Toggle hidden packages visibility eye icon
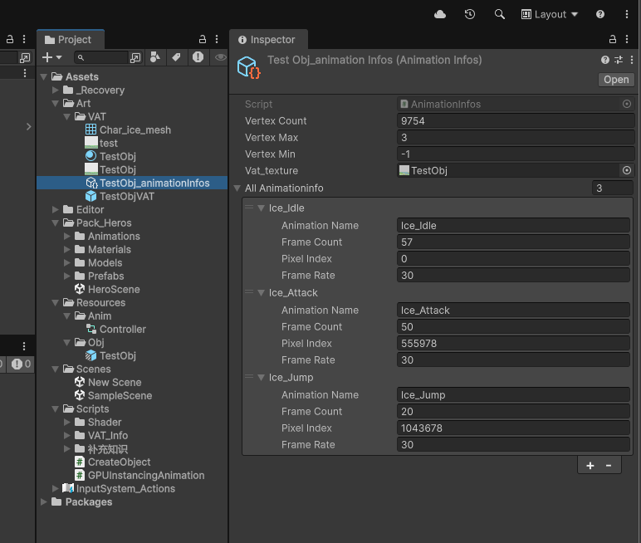This screenshot has width=641, height=543. coord(219,57)
